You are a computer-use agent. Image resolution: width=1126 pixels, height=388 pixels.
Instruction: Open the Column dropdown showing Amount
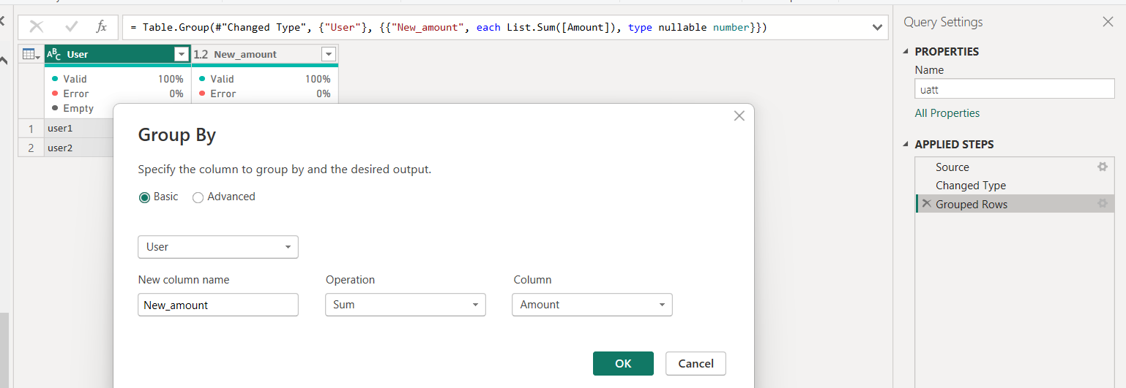592,305
